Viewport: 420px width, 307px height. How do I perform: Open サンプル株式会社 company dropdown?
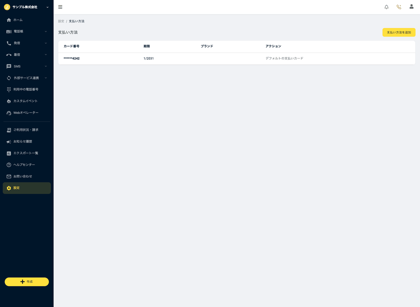[x=27, y=7]
